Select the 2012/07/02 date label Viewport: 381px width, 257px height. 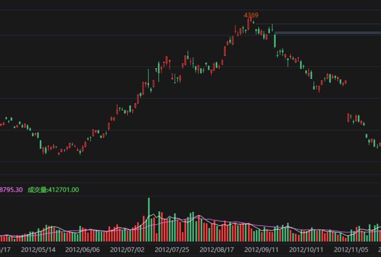pyautogui.click(x=127, y=250)
